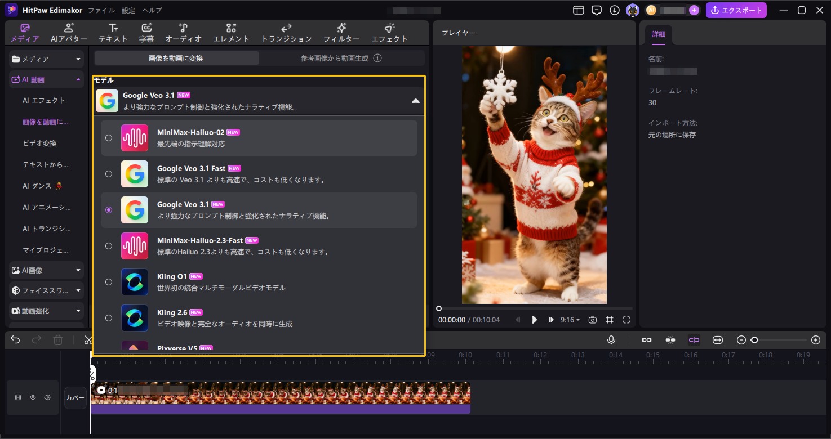
Task: Click the カバー button next to the track
Action: click(x=75, y=397)
